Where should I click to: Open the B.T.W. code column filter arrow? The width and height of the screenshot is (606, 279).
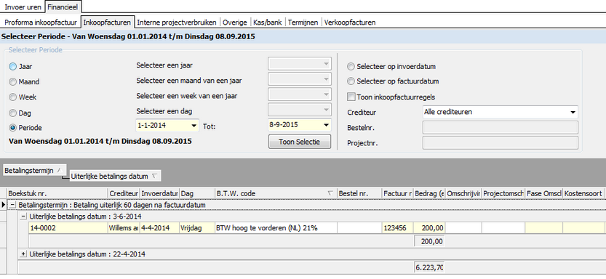point(330,194)
